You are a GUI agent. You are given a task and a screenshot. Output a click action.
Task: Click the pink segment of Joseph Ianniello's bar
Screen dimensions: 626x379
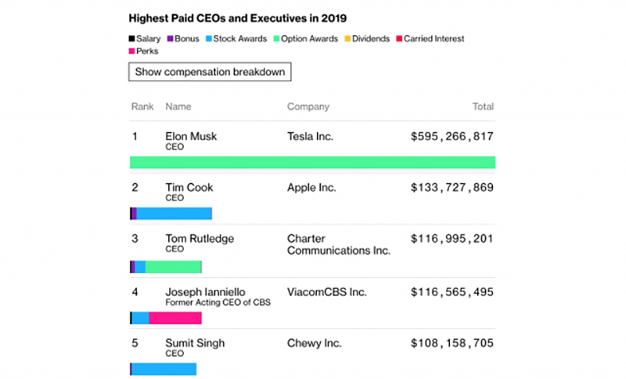click(x=174, y=318)
